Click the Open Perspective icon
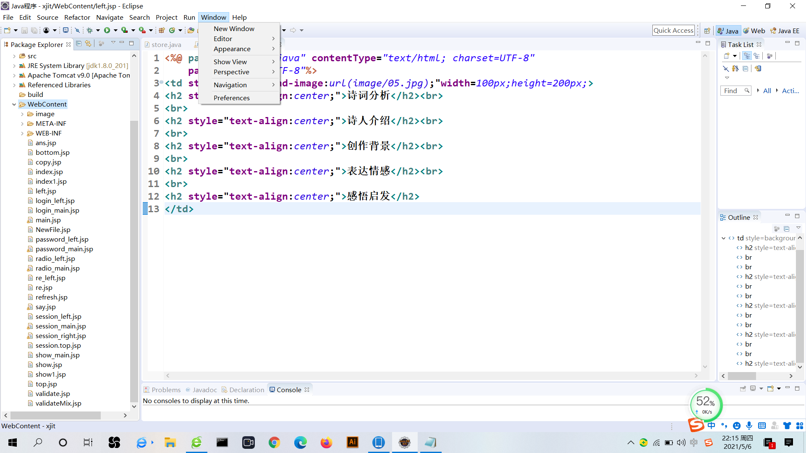The width and height of the screenshot is (806, 453). (x=707, y=31)
